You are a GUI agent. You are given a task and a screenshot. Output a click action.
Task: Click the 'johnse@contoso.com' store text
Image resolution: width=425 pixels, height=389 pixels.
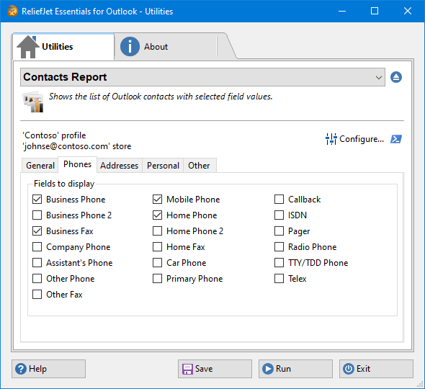pos(77,146)
